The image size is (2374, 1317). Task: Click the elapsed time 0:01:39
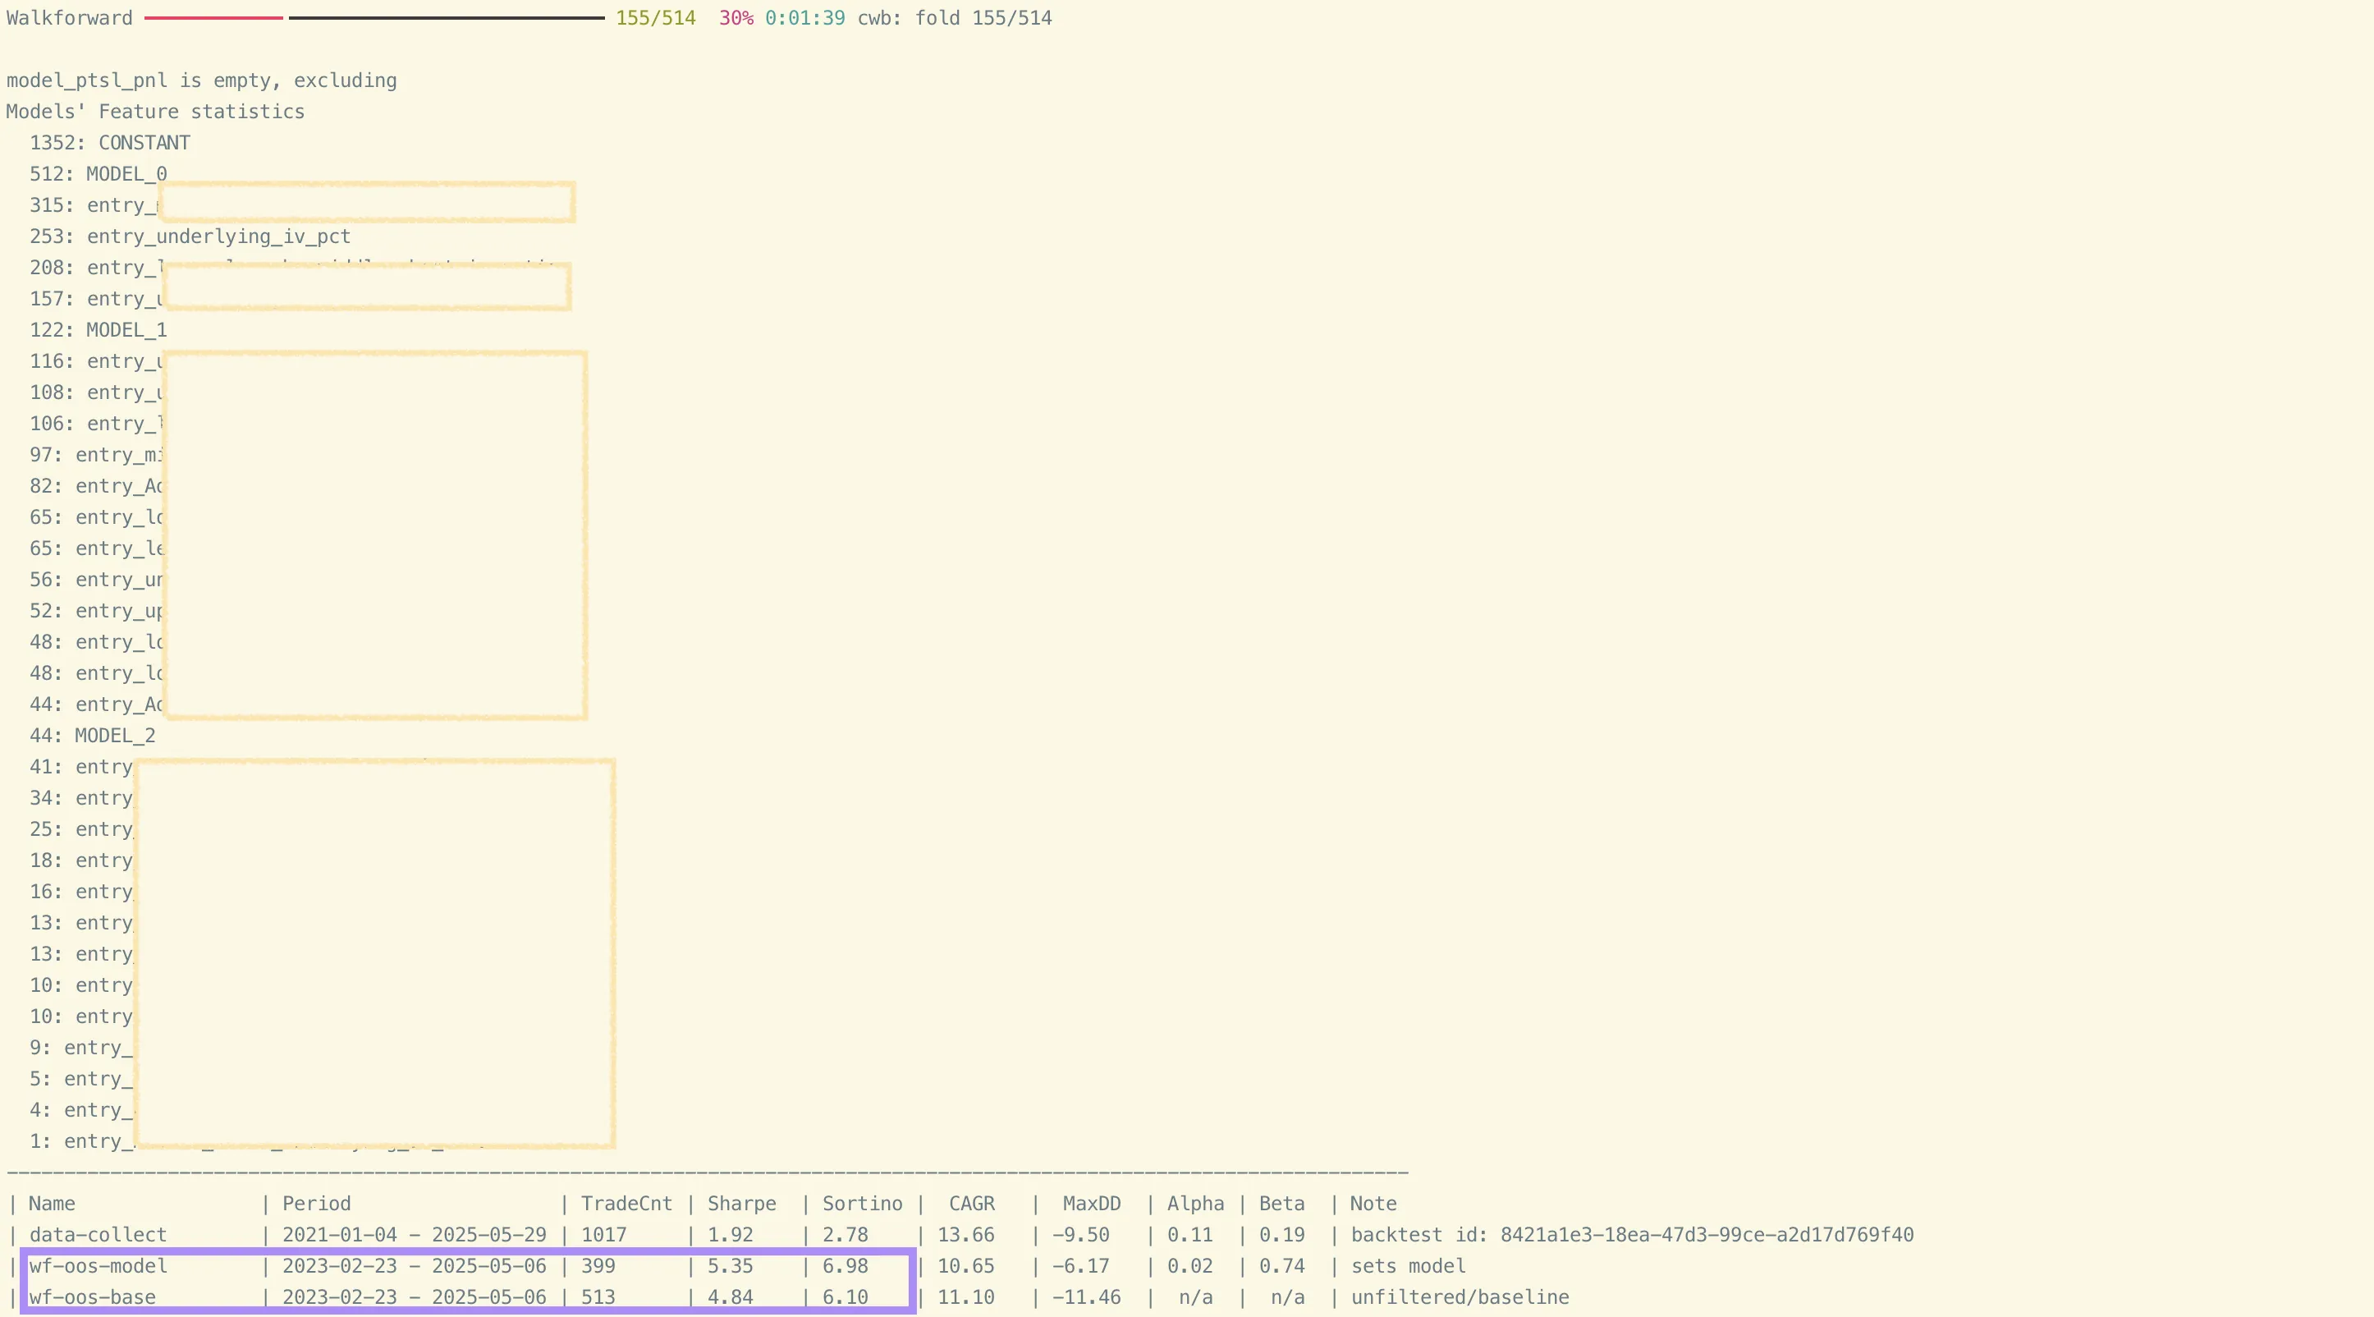[x=804, y=17]
